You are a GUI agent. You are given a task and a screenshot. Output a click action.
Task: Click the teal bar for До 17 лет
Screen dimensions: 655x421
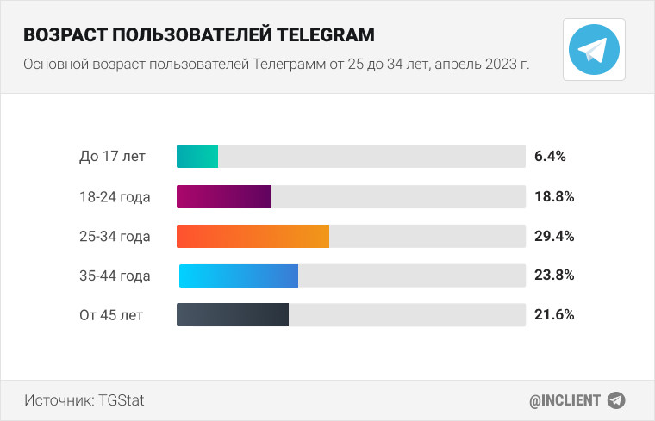click(197, 157)
